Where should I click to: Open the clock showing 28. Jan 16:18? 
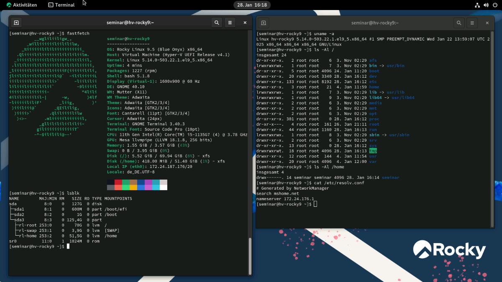[252, 5]
